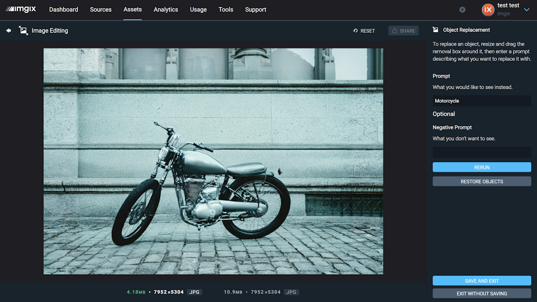Click EXIT WITHOUT SAVING

pyautogui.click(x=481, y=294)
